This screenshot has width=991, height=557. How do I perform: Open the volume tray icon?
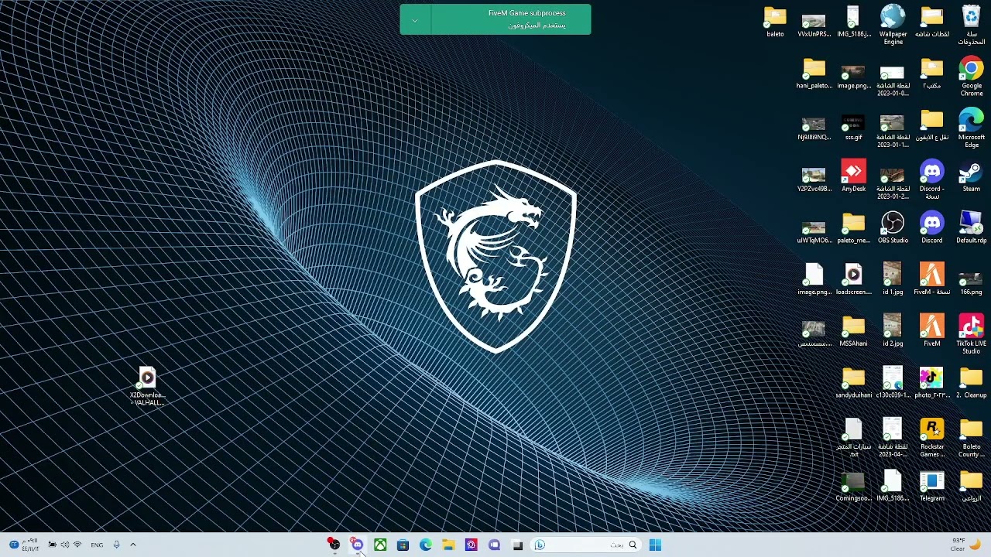(64, 545)
